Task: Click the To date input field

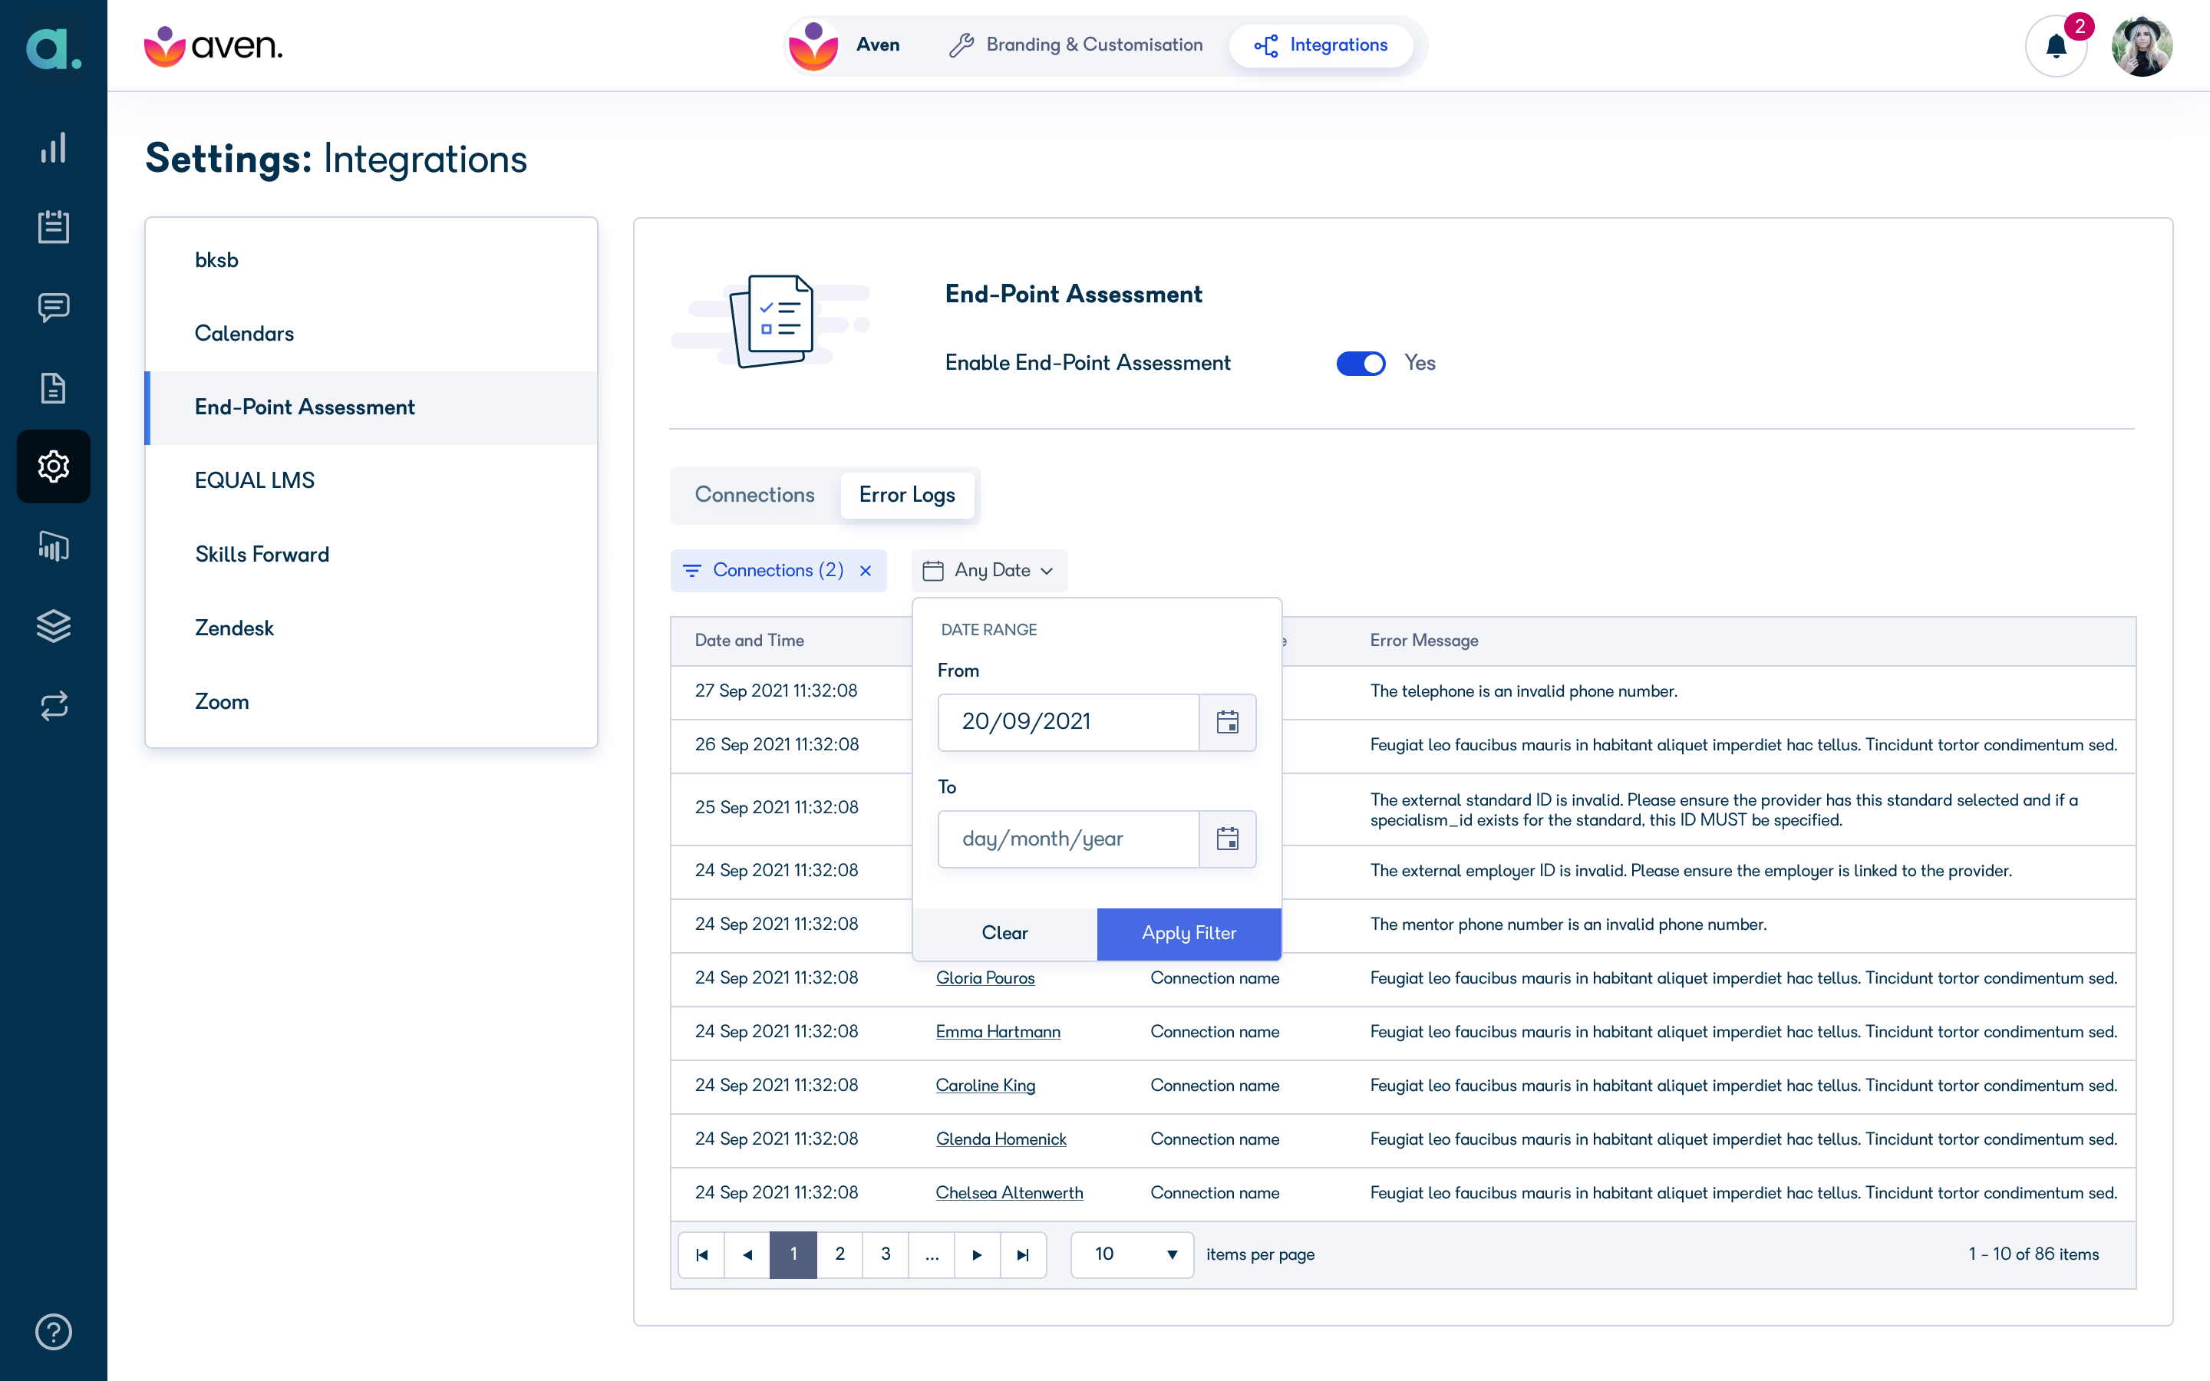Action: [1068, 839]
